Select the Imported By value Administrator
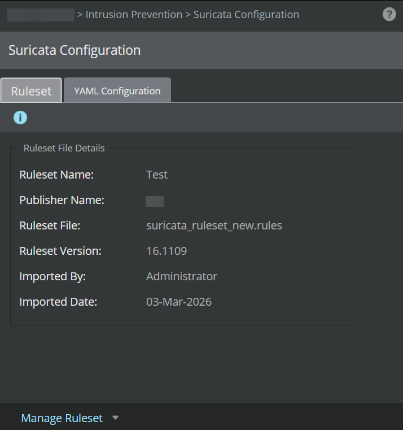This screenshot has width=403, height=430. click(182, 276)
